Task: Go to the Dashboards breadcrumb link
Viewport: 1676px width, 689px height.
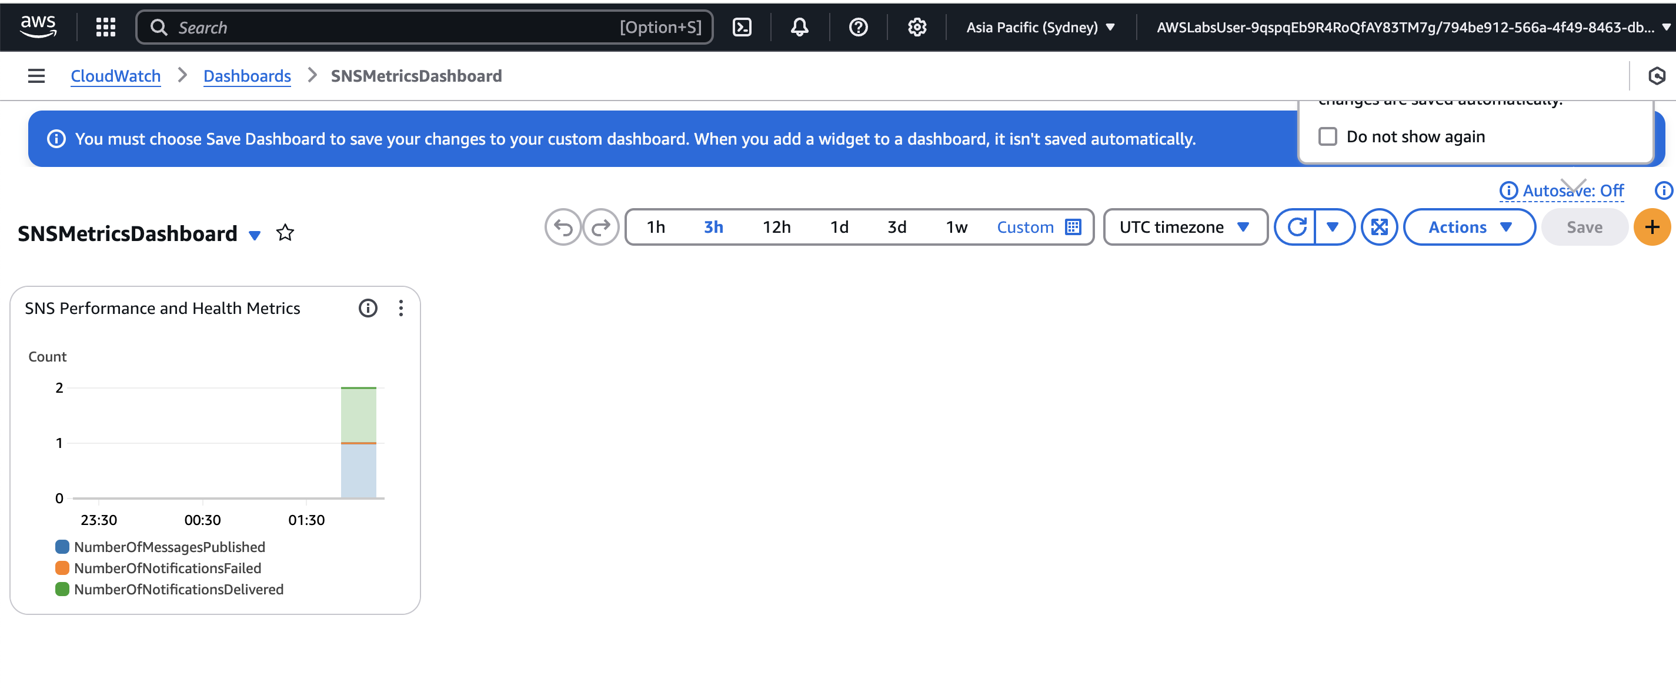Action: (246, 76)
